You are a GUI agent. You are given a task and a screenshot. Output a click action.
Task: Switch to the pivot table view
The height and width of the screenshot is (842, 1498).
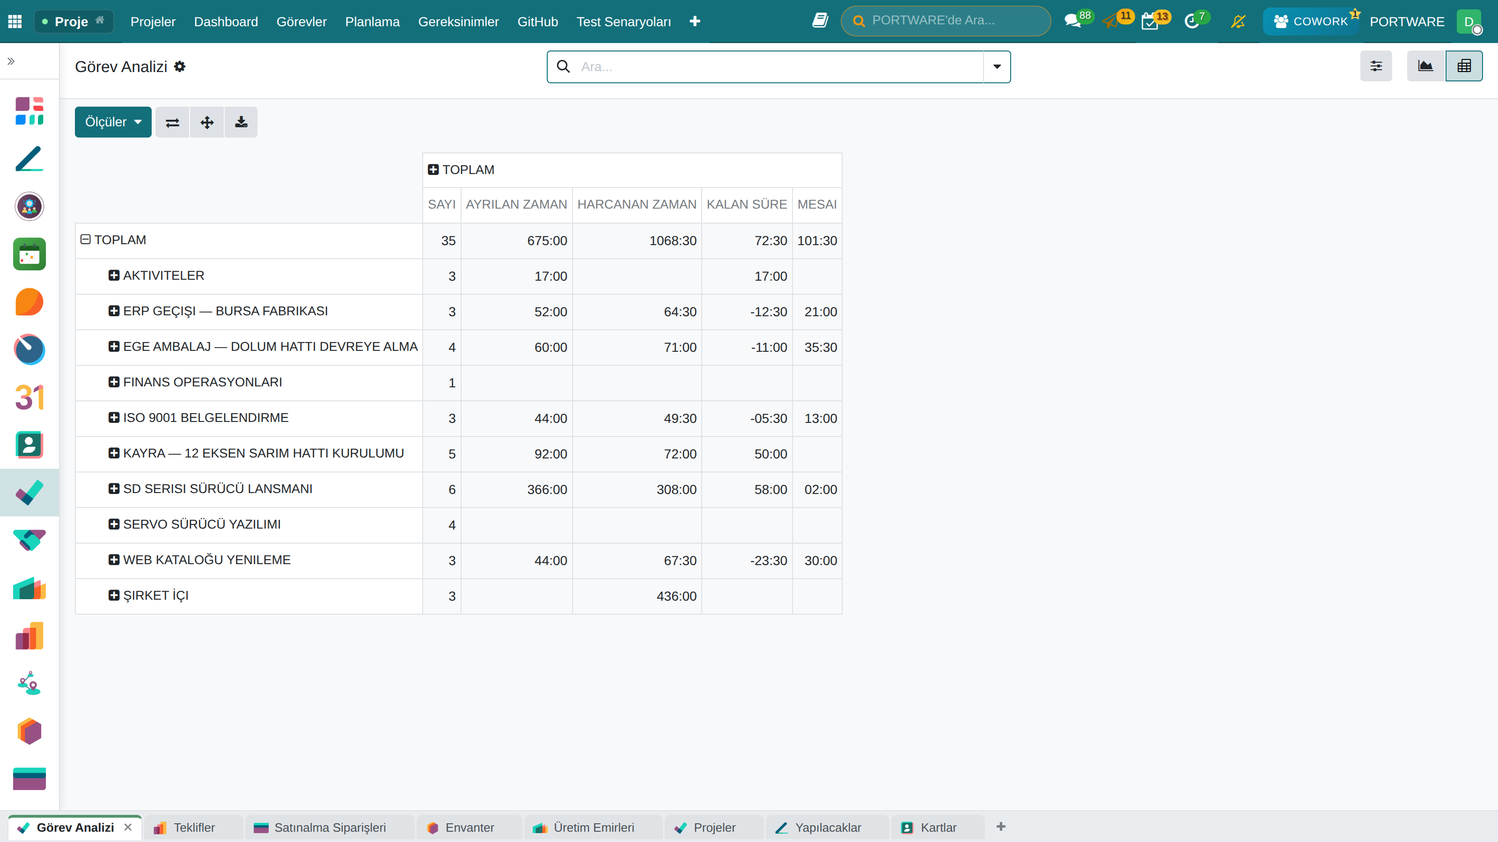(x=1464, y=65)
